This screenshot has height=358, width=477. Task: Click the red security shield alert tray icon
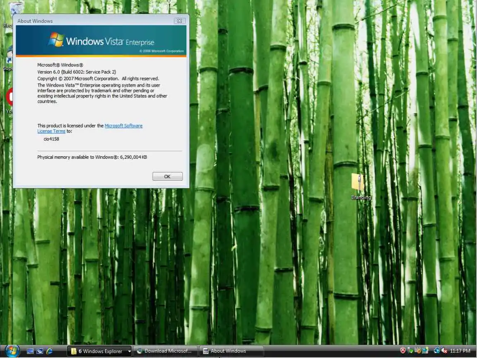pyautogui.click(x=402, y=351)
